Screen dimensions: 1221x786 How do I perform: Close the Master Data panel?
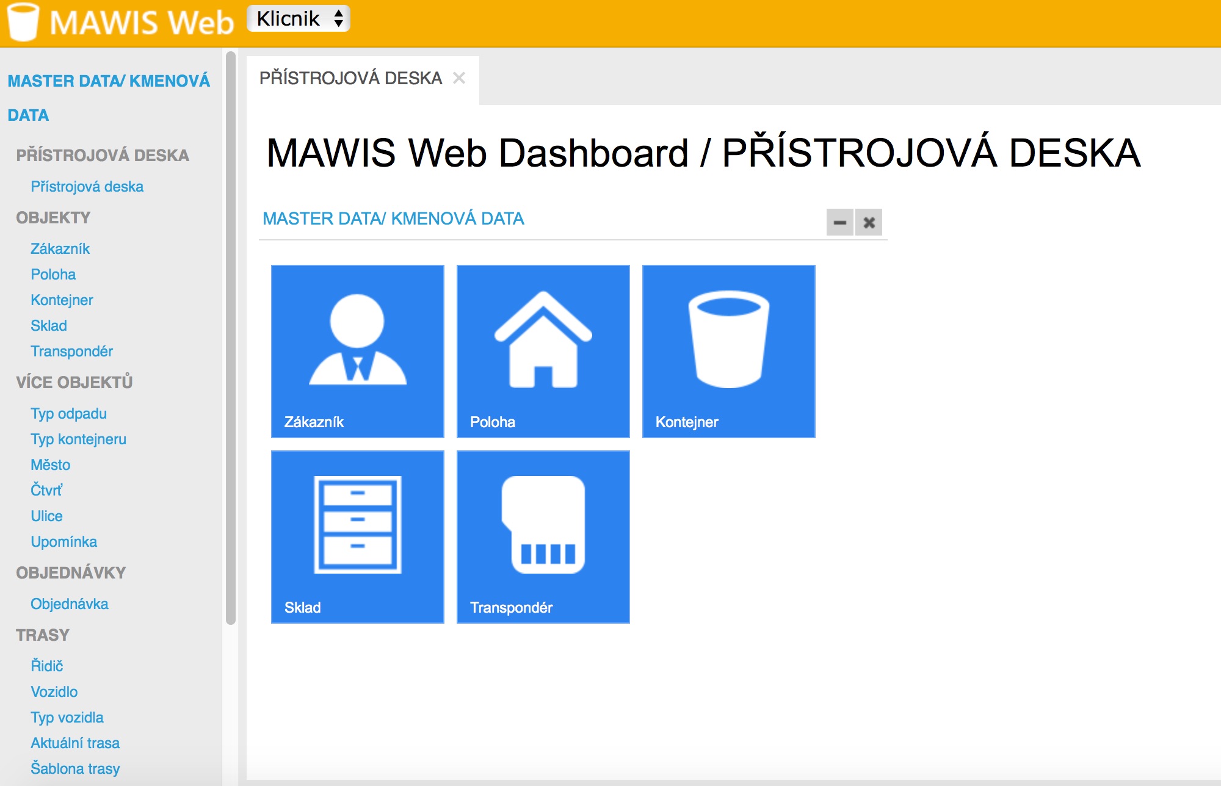coord(869,222)
